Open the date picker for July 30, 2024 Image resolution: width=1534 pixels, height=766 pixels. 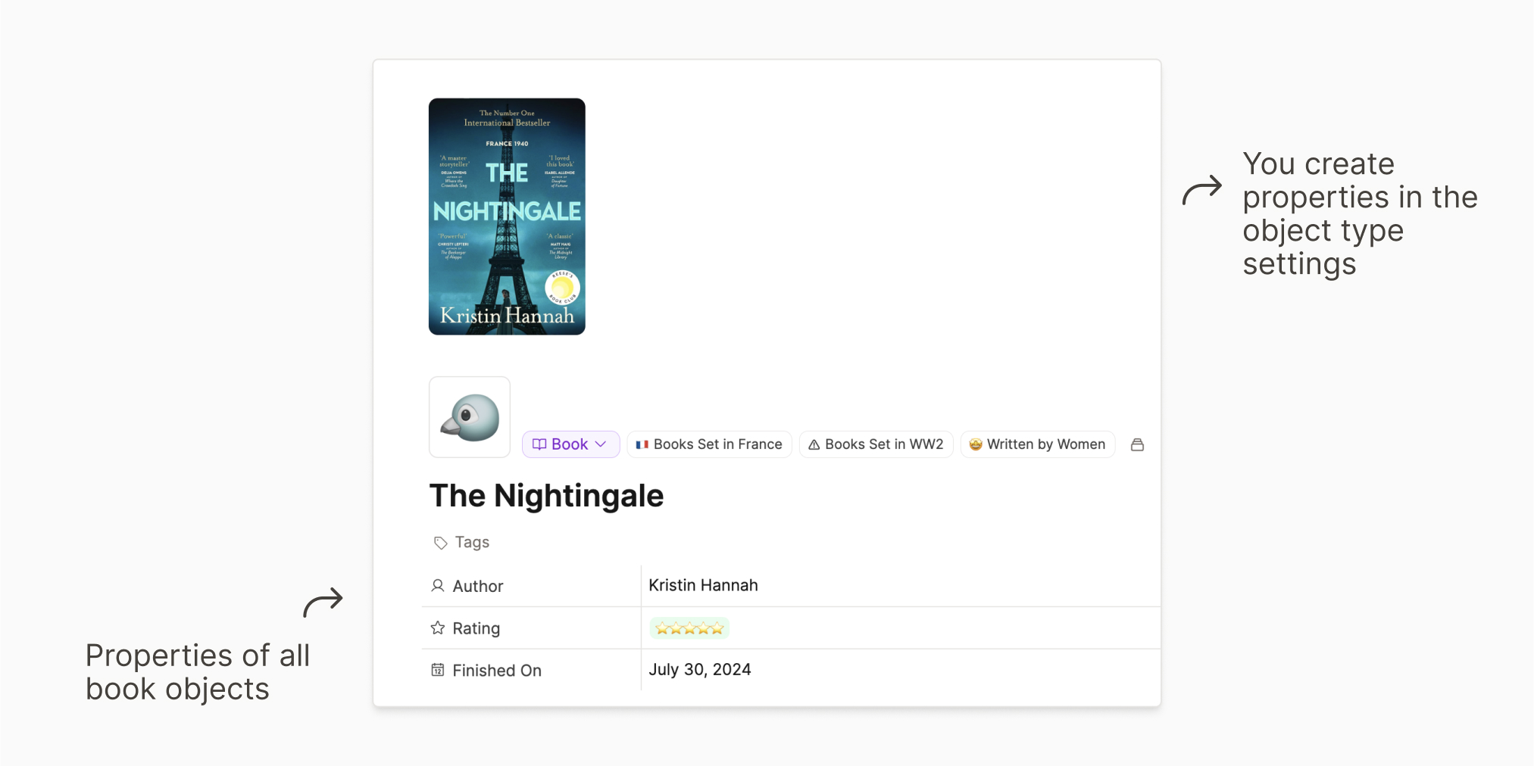700,670
